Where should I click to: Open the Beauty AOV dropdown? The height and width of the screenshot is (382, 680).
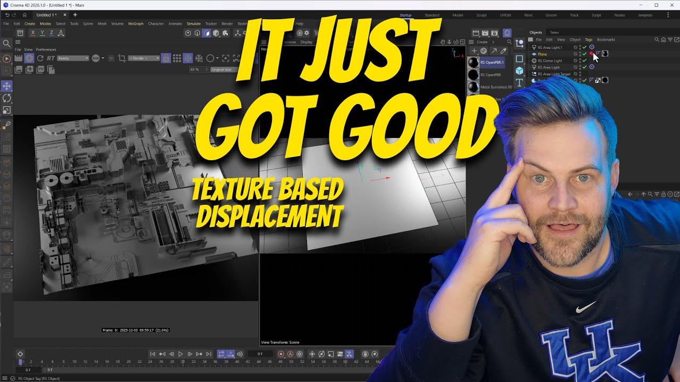point(73,58)
